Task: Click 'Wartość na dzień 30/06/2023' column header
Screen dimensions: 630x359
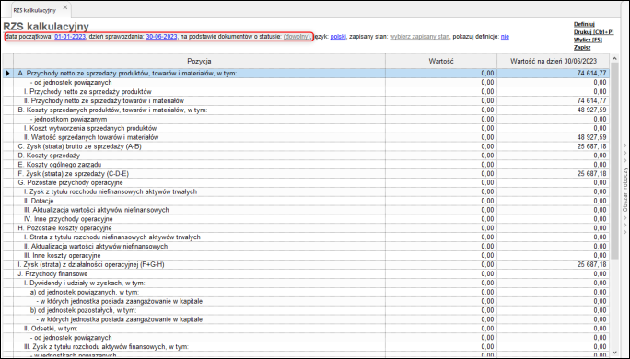Action: pyautogui.click(x=554, y=61)
